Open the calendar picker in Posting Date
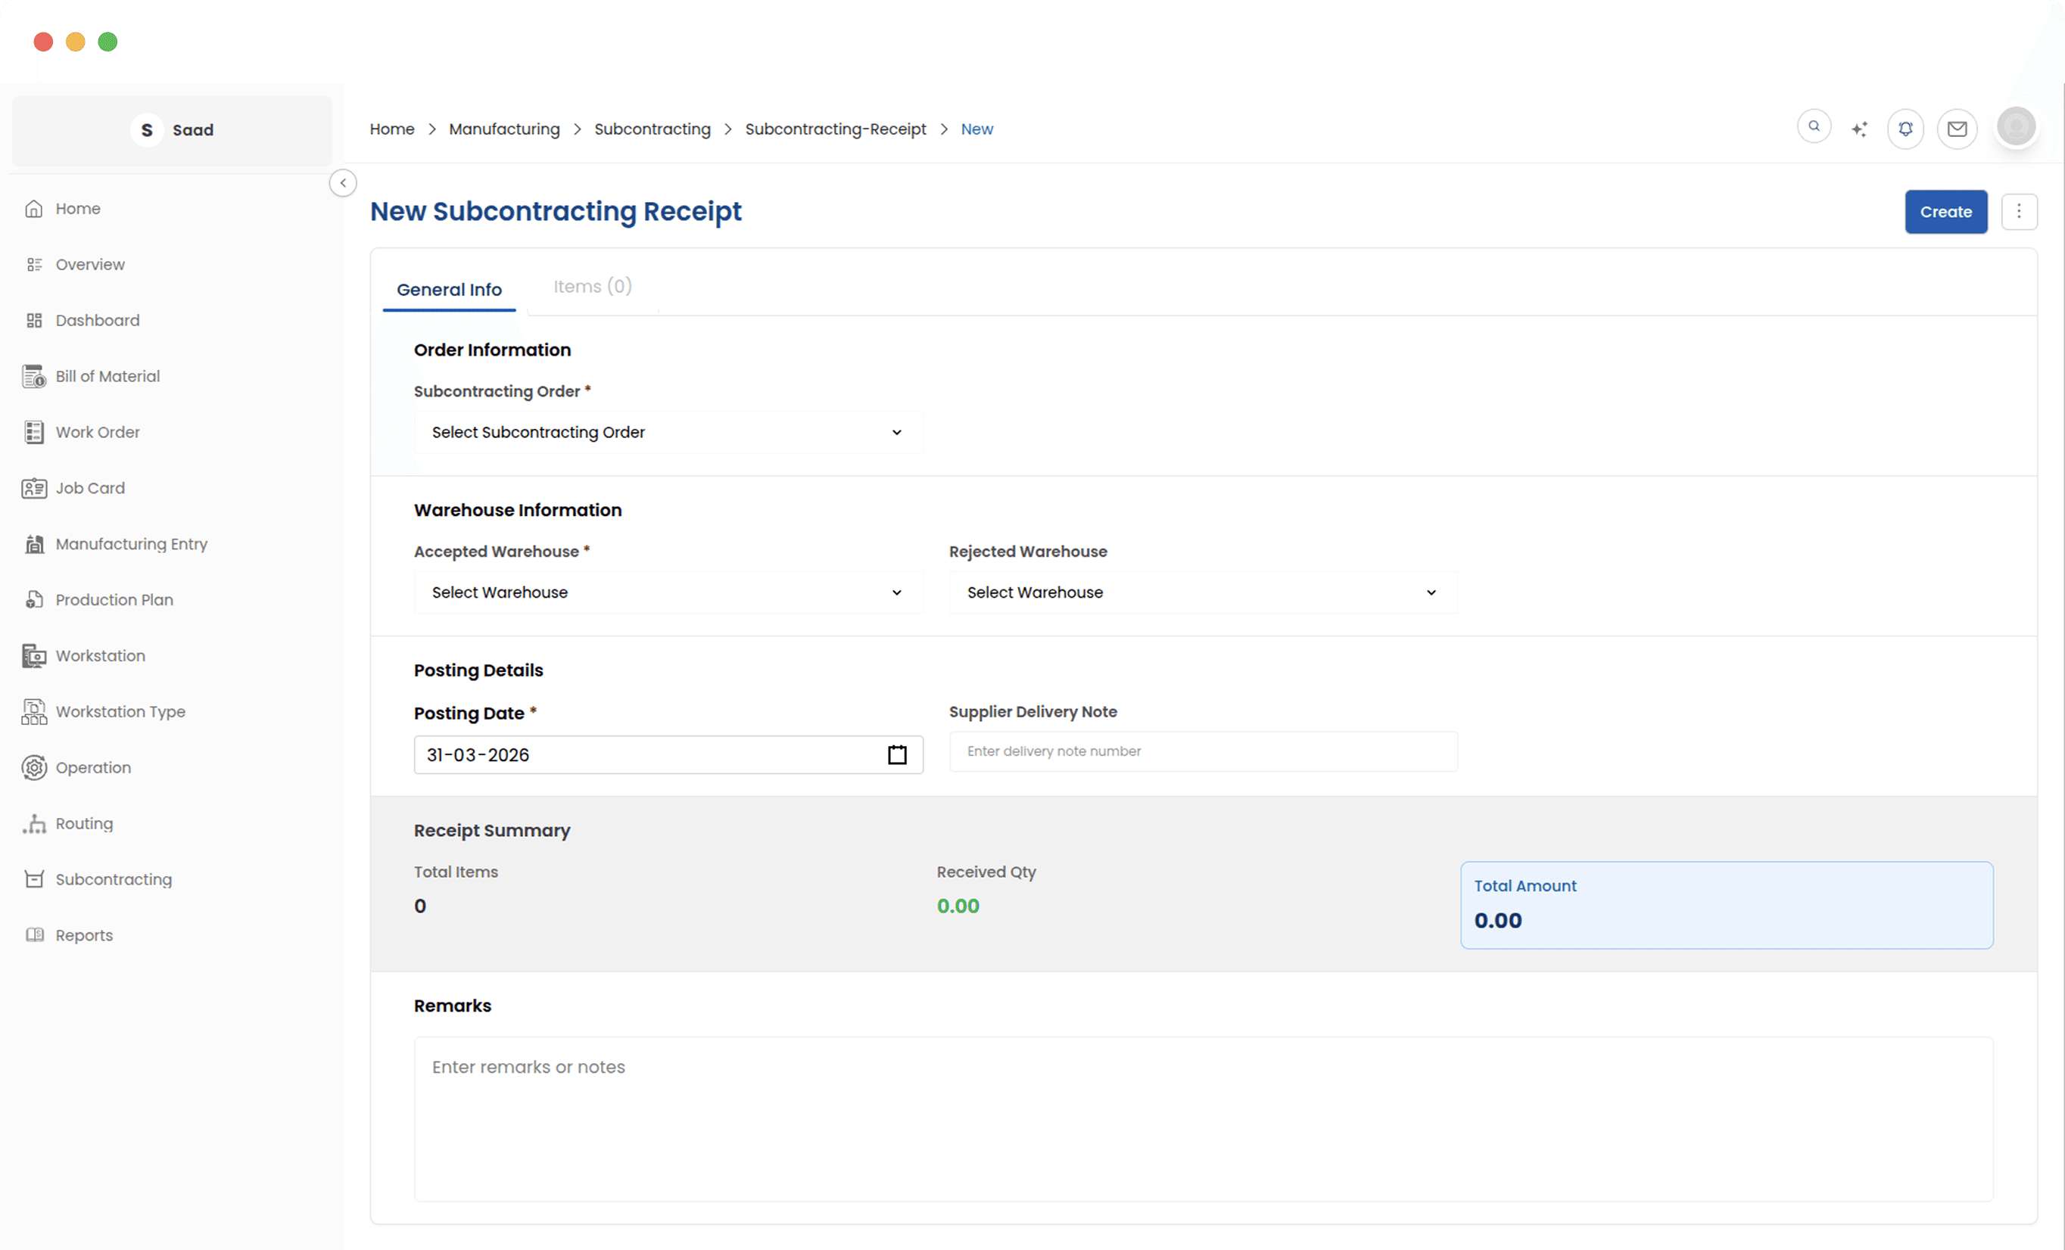Viewport: 2065px width, 1250px height. coord(897,755)
